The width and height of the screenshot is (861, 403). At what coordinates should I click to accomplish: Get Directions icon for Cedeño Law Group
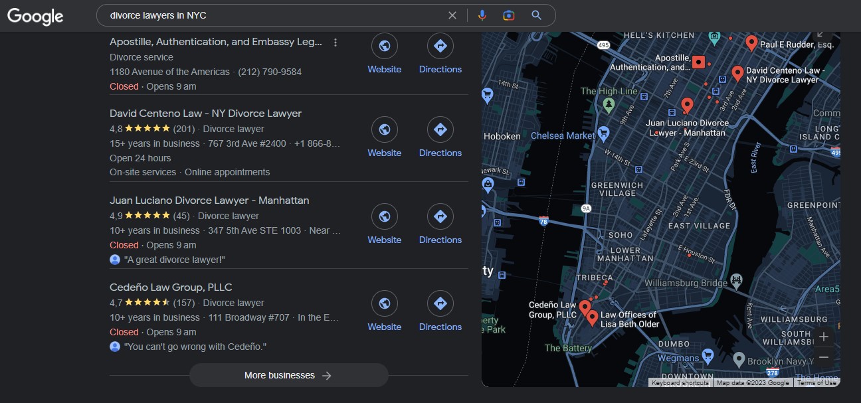(x=440, y=303)
